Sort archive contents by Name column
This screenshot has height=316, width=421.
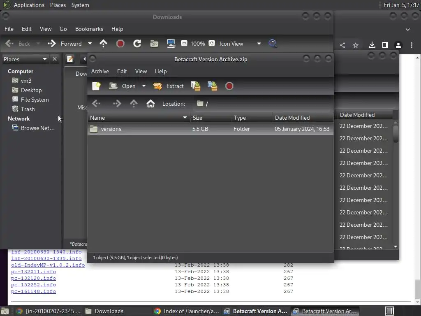(x=139, y=118)
